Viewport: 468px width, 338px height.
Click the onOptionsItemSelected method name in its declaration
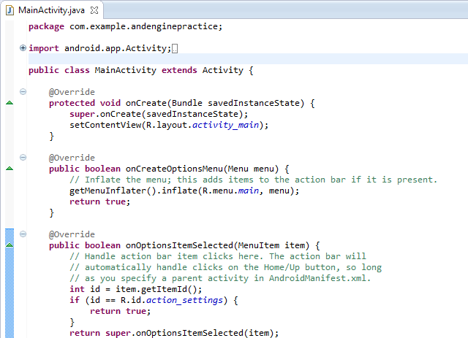point(179,245)
